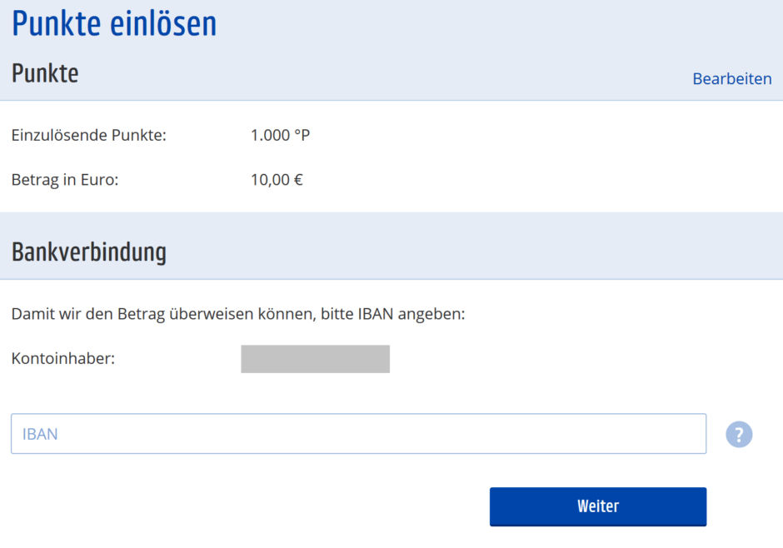The height and width of the screenshot is (548, 783).
Task: Click the "Kontoinhaber:" label
Action: (x=63, y=359)
